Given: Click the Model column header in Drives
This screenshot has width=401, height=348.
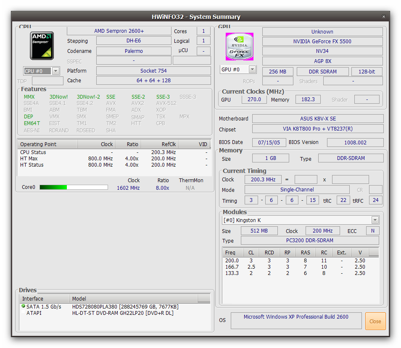Looking at the screenshot, I should pos(134,299).
